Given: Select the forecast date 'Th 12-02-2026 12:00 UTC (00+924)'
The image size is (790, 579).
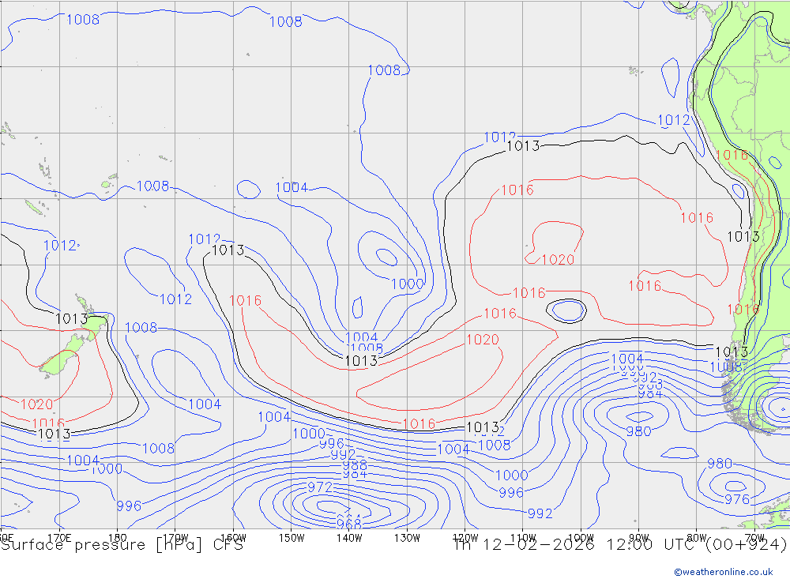Looking at the screenshot, I should coord(620,545).
